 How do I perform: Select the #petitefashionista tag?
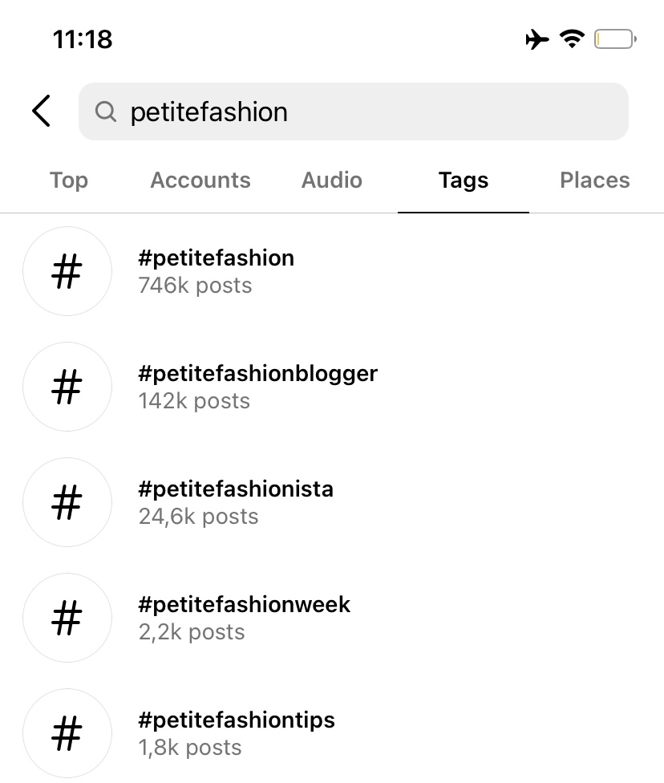[332, 502]
